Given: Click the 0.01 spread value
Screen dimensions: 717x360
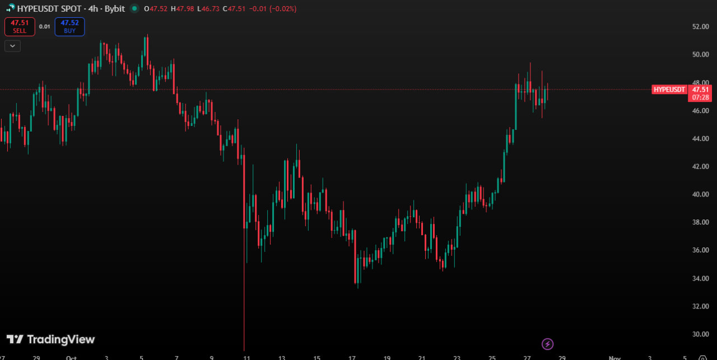Looking at the screenshot, I should point(45,26).
